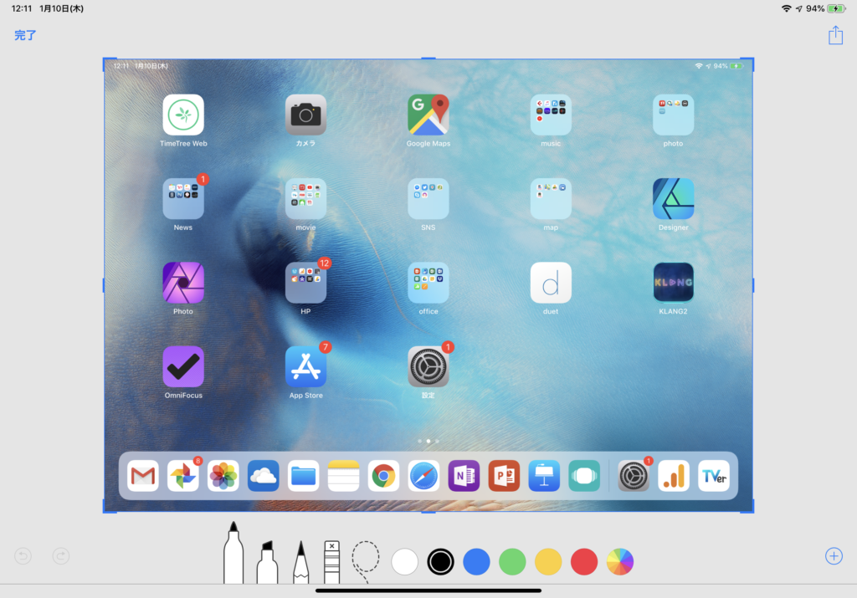
Task: Click the Affinity Designer app icon
Action: click(x=673, y=199)
